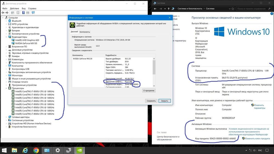Viewport: 274px width, 154px height.
Task: Select Intel(R) UHD Graphics 620 device
Action: point(27,40)
